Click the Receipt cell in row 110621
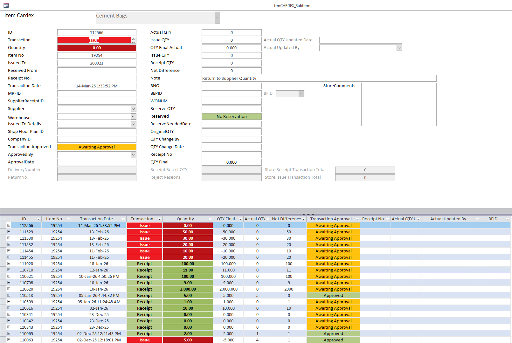The image size is (512, 343). tap(145, 276)
